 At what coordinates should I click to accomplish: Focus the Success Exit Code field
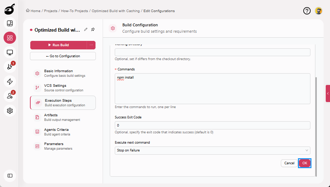click(x=212, y=125)
